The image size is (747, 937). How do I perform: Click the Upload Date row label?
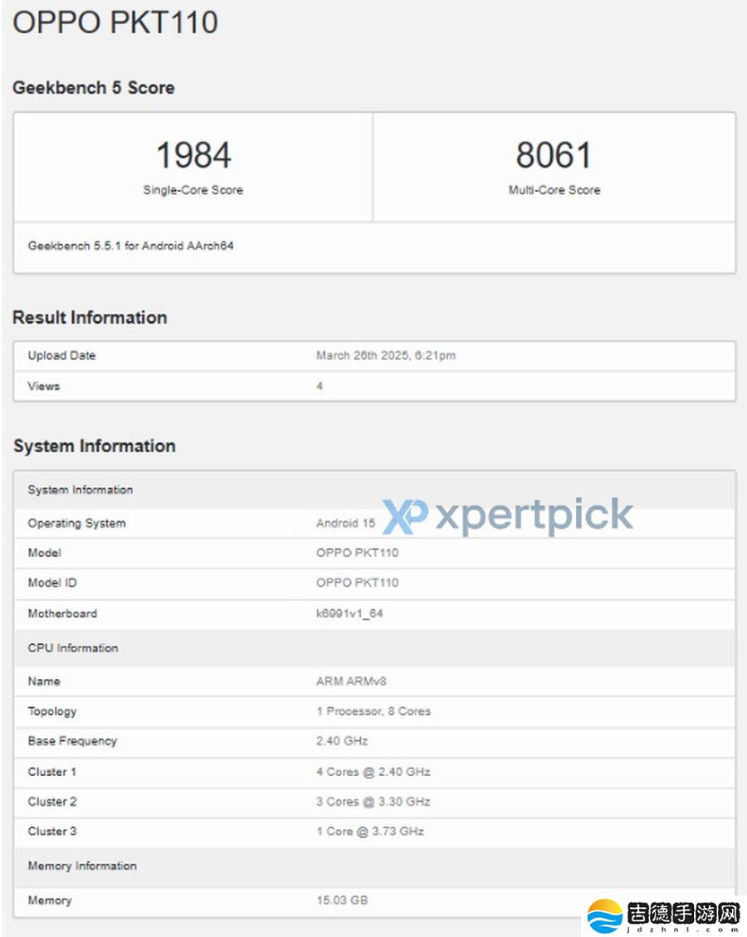click(61, 355)
